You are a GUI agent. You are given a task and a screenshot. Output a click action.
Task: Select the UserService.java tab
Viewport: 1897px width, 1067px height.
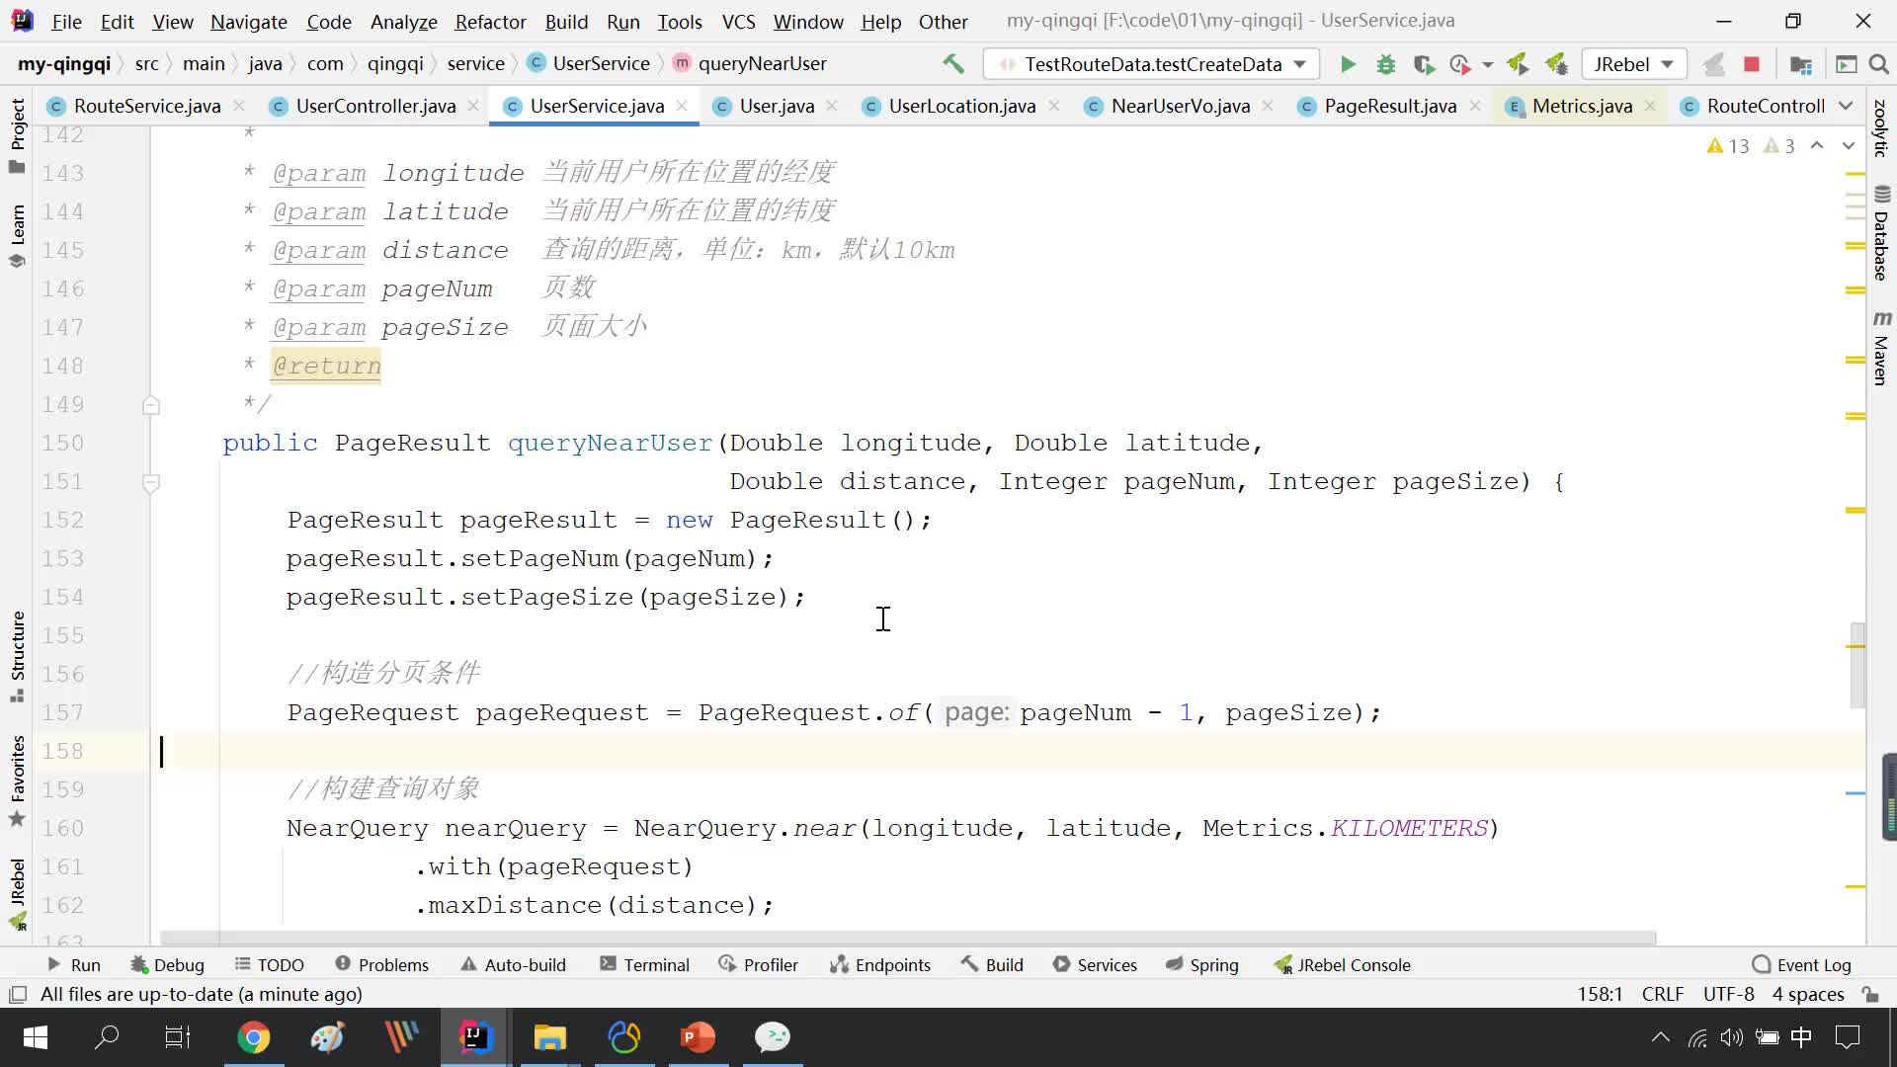(594, 106)
